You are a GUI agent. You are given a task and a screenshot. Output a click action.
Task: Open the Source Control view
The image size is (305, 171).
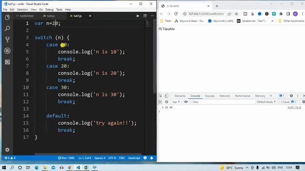(x=8, y=39)
